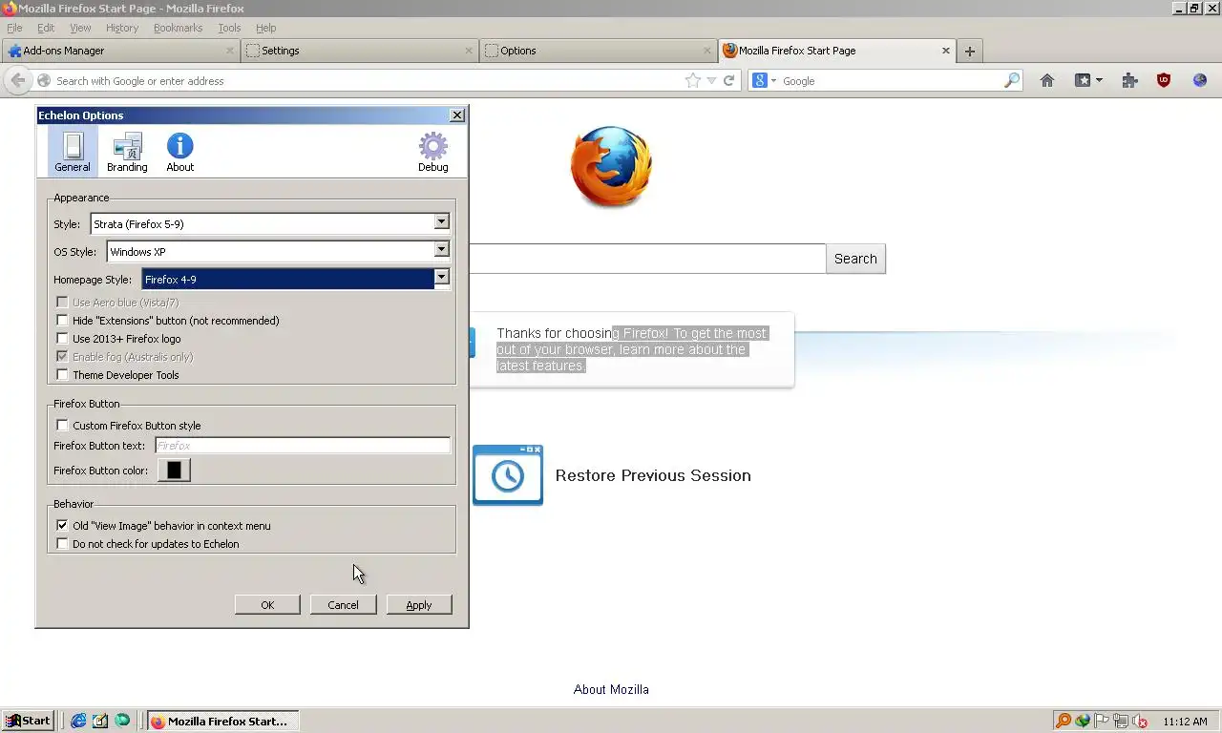The image size is (1222, 733).
Task: Click the Enable fog (Australis only) checkbox
Action: pyautogui.click(x=62, y=357)
